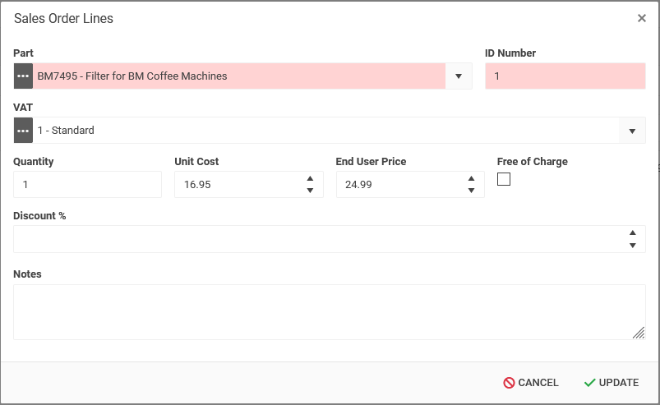Increase Discount % with up arrow

click(x=632, y=233)
